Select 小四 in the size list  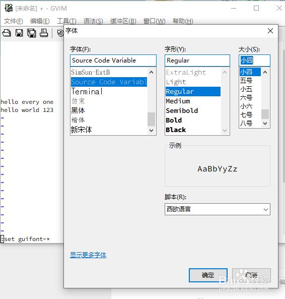(x=250, y=72)
